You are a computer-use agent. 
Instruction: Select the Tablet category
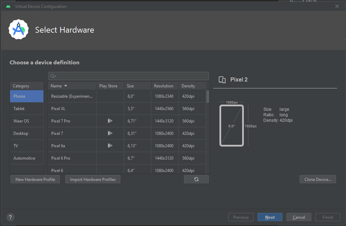pos(27,109)
